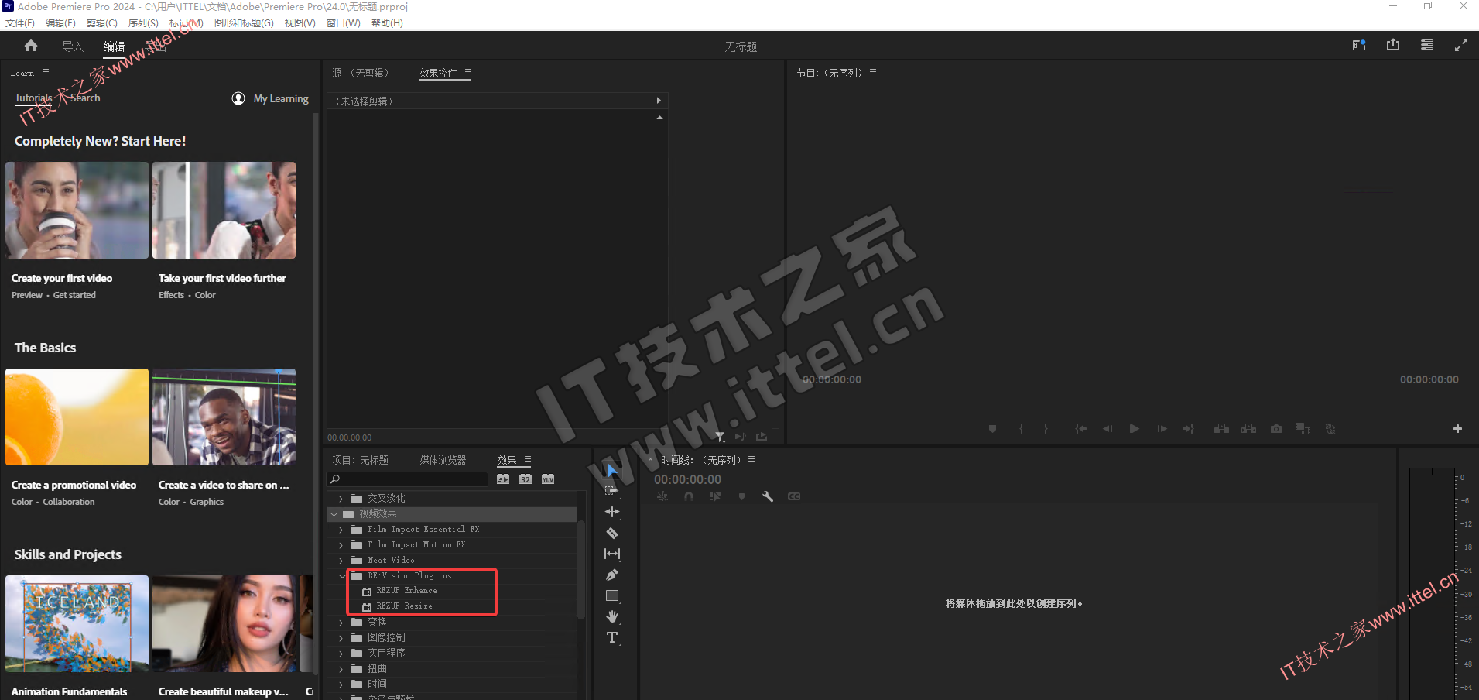Viewport: 1479px width, 700px height.
Task: Expand the 交叉淡化 folder
Action: coord(341,499)
